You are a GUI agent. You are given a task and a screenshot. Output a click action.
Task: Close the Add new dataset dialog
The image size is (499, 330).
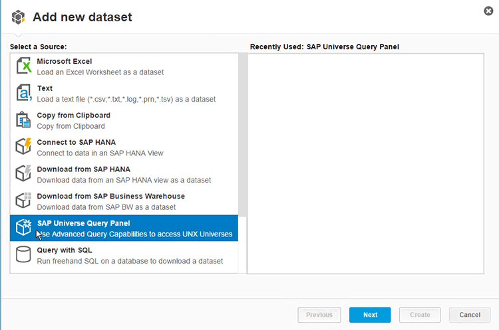point(488,11)
